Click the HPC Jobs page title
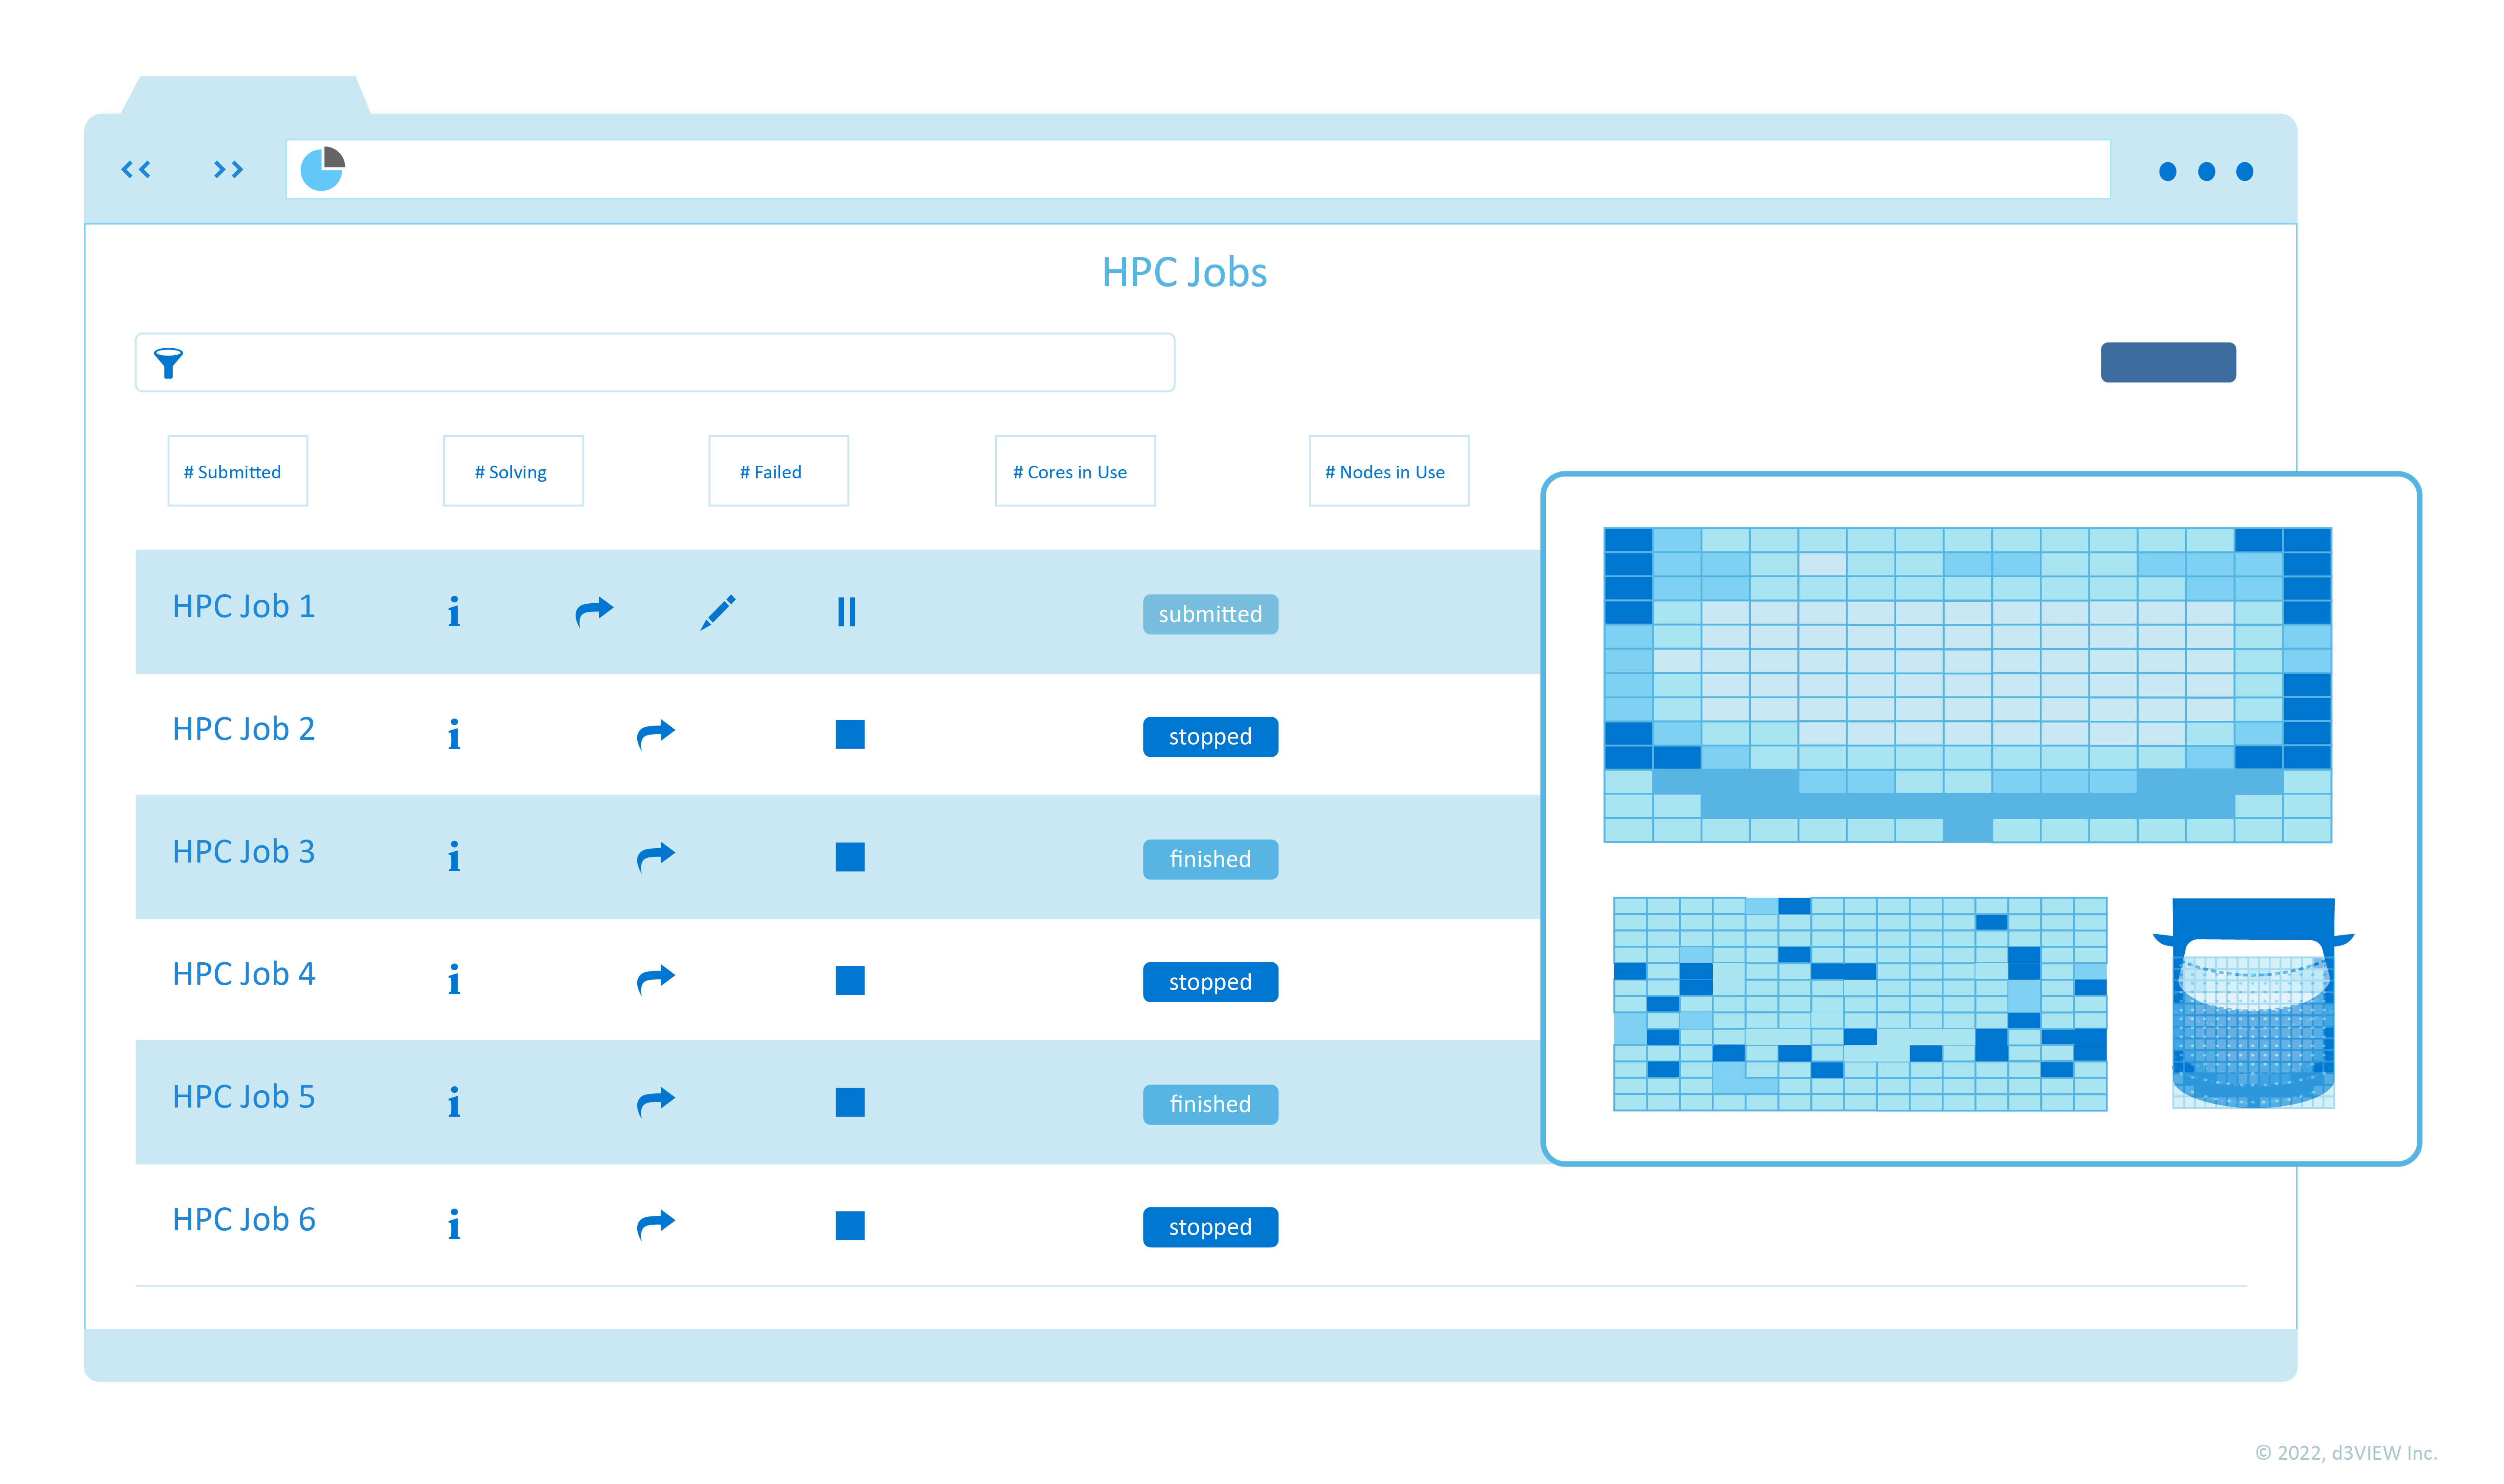 (x=1184, y=272)
